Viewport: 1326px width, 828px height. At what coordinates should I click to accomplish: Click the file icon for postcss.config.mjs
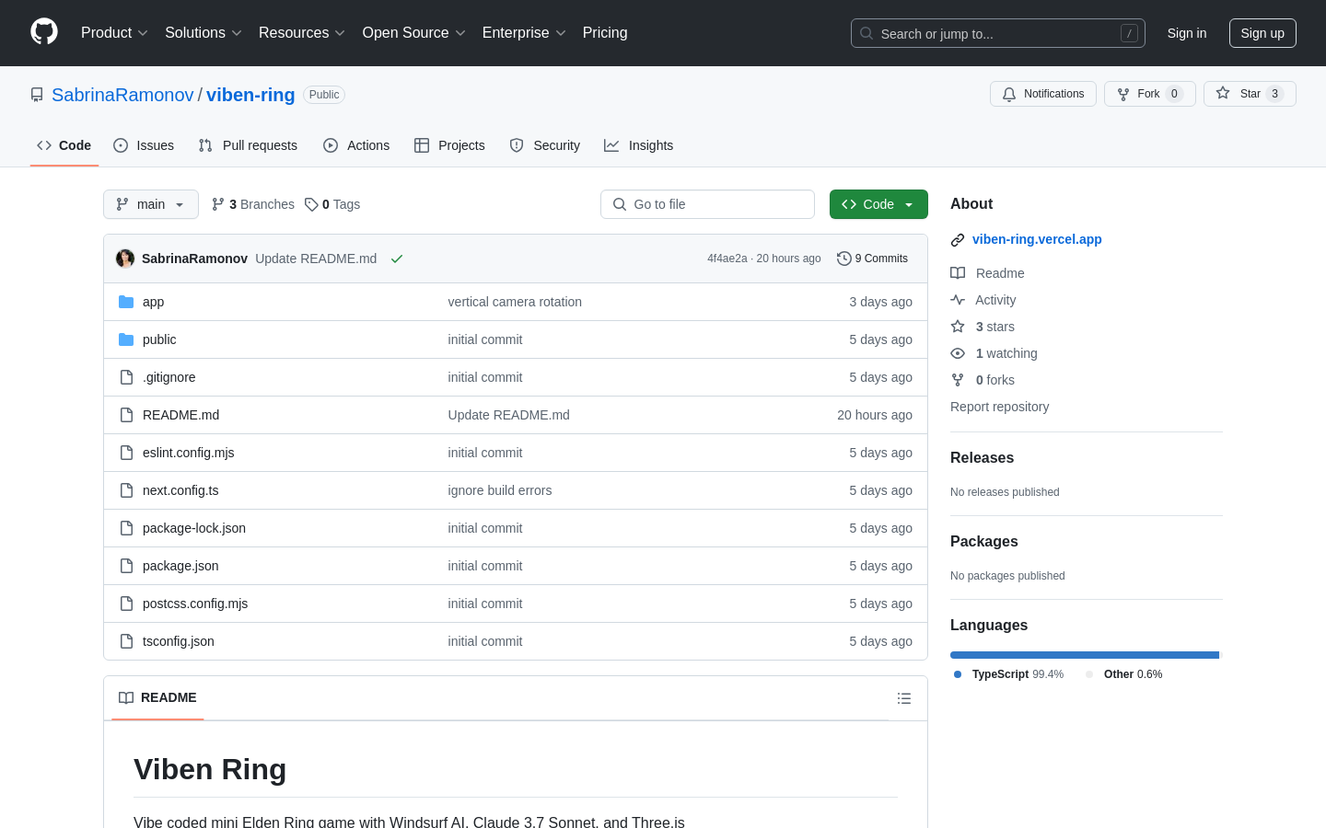[126, 604]
